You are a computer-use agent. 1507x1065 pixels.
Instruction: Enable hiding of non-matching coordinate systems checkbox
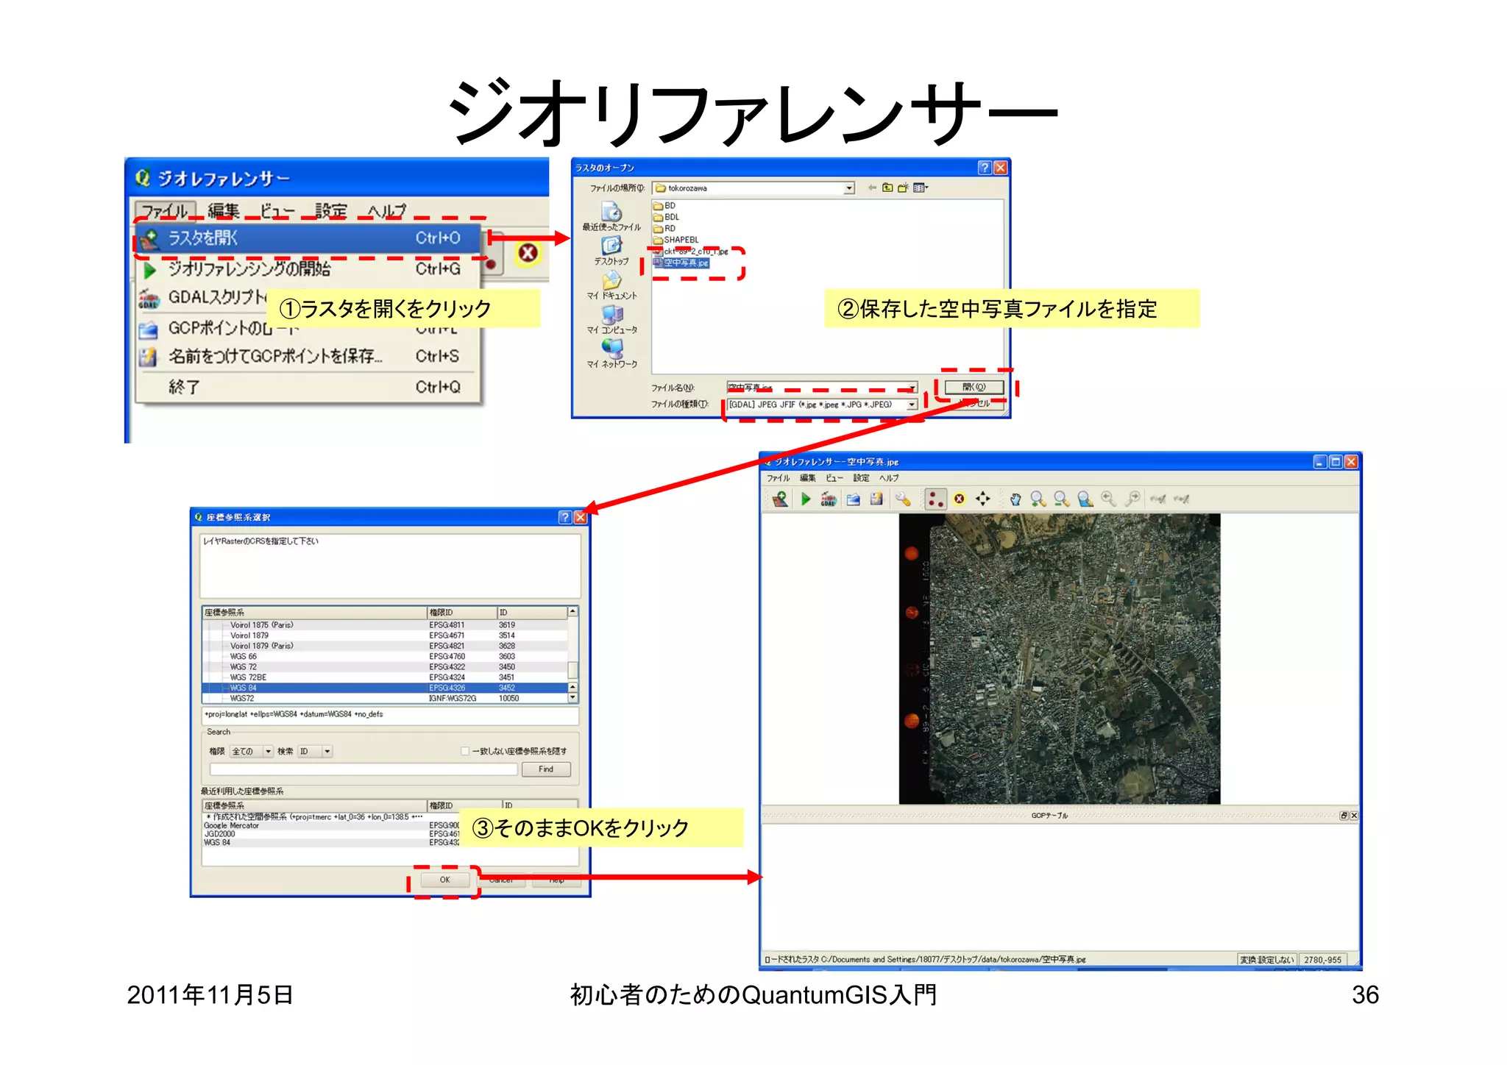coord(465,751)
